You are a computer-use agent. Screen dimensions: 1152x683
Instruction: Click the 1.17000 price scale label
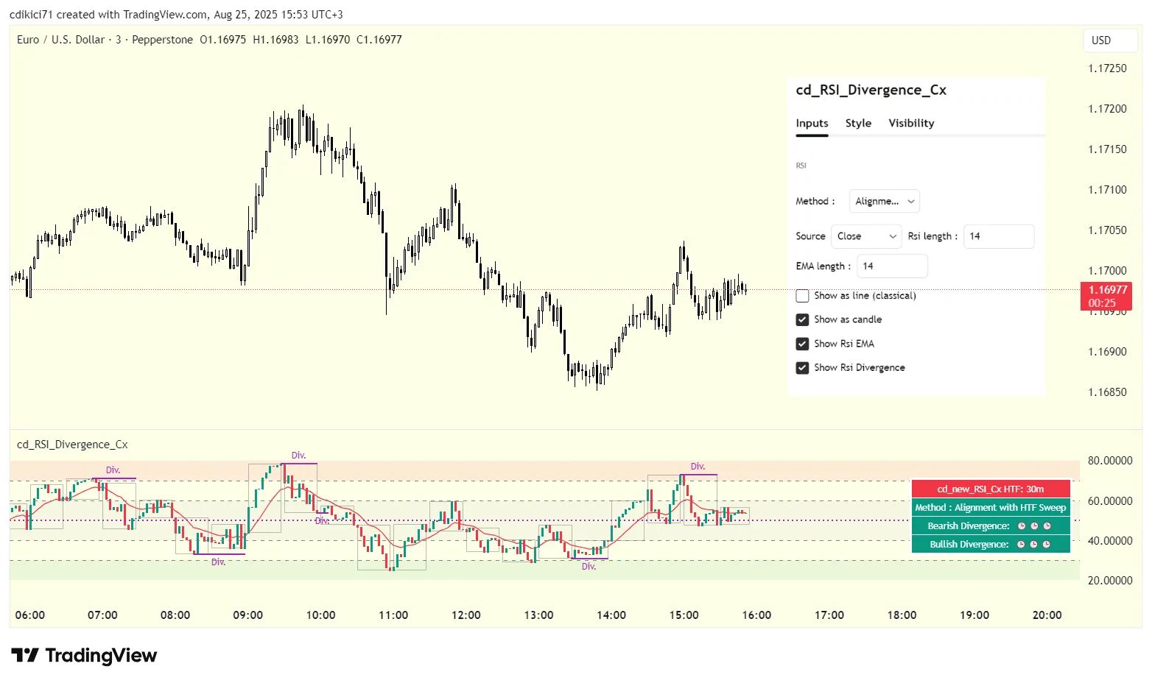point(1107,271)
